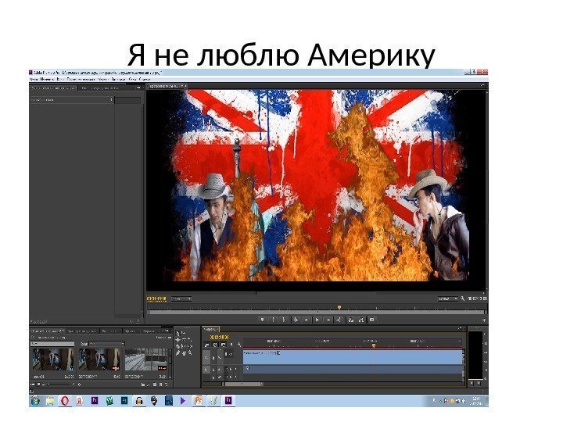The height and width of the screenshot is (422, 563).
Task: Open timeline panel flyout menu
Action: (460, 328)
